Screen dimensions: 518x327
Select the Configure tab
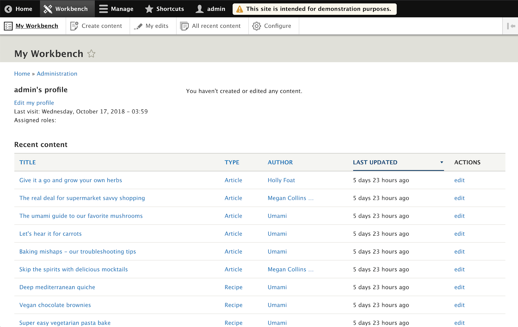click(x=274, y=26)
